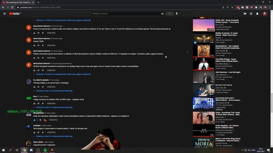
Task: Open the three-dot menu on 'Какая стексовая пушка' comment
Action: click(187, 52)
